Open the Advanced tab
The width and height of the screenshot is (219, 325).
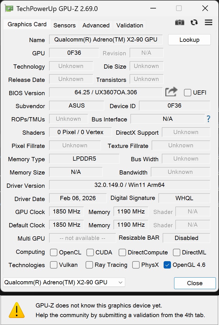96,25
